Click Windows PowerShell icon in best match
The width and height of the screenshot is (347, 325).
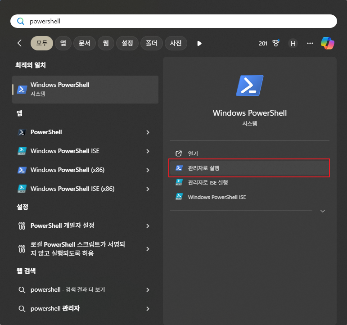click(22, 90)
